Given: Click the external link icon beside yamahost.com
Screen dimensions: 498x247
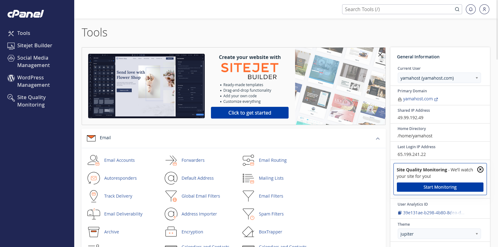Looking at the screenshot, I should coord(436,99).
